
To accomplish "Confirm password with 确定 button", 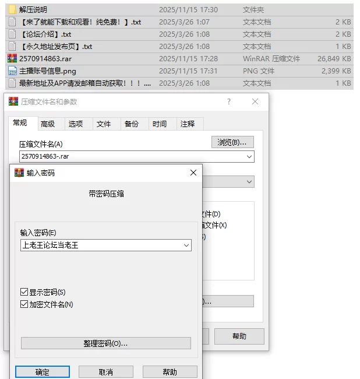I will [43, 372].
